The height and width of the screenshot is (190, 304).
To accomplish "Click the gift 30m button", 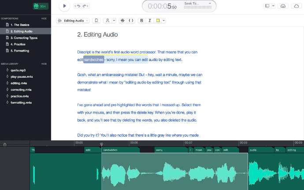I will (41, 6).
